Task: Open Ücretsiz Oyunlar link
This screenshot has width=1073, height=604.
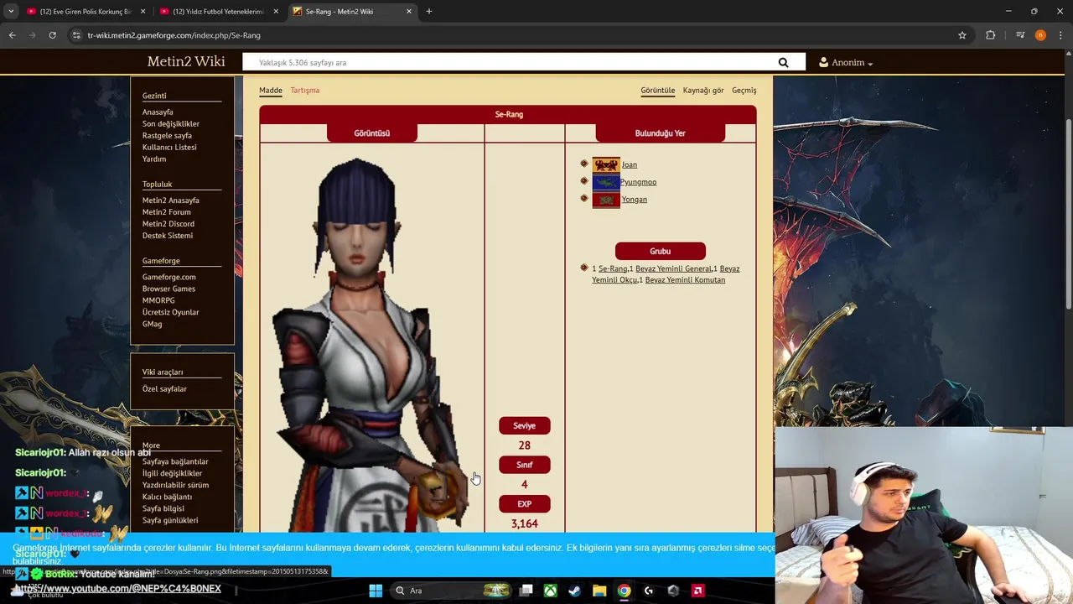Action: 171,312
